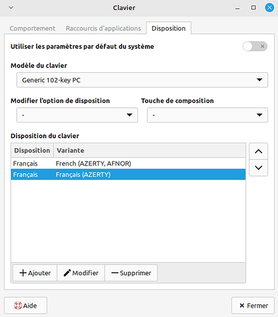Select the French (AZERTY, AFNOR) row
278x317 pixels.
129,164
